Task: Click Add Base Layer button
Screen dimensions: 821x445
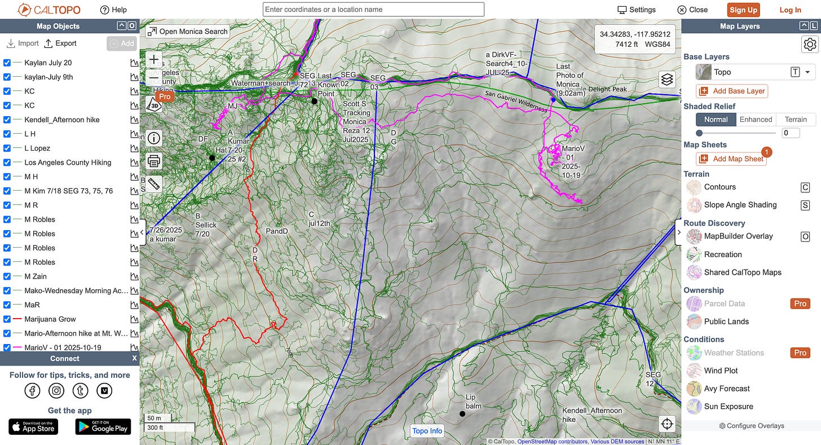Action: tap(732, 91)
